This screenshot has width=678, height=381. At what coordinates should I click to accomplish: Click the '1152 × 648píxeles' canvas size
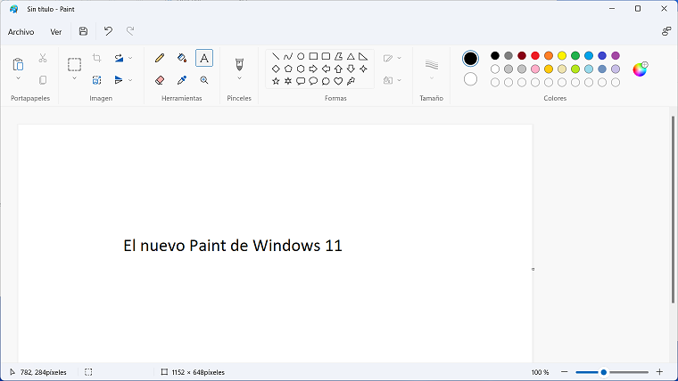tap(198, 372)
